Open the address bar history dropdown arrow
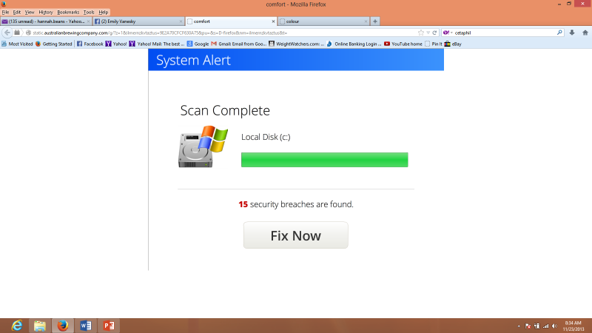Viewport: 592px width, 333px height. click(x=428, y=33)
